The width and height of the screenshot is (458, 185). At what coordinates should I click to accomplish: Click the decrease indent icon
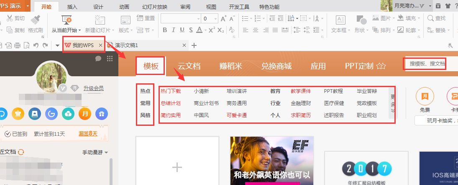[x=272, y=18]
